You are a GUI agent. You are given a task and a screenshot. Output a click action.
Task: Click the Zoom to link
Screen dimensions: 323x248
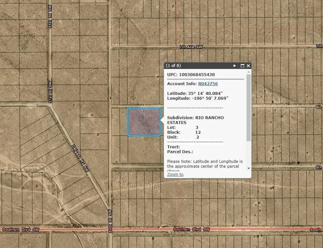tap(175, 174)
